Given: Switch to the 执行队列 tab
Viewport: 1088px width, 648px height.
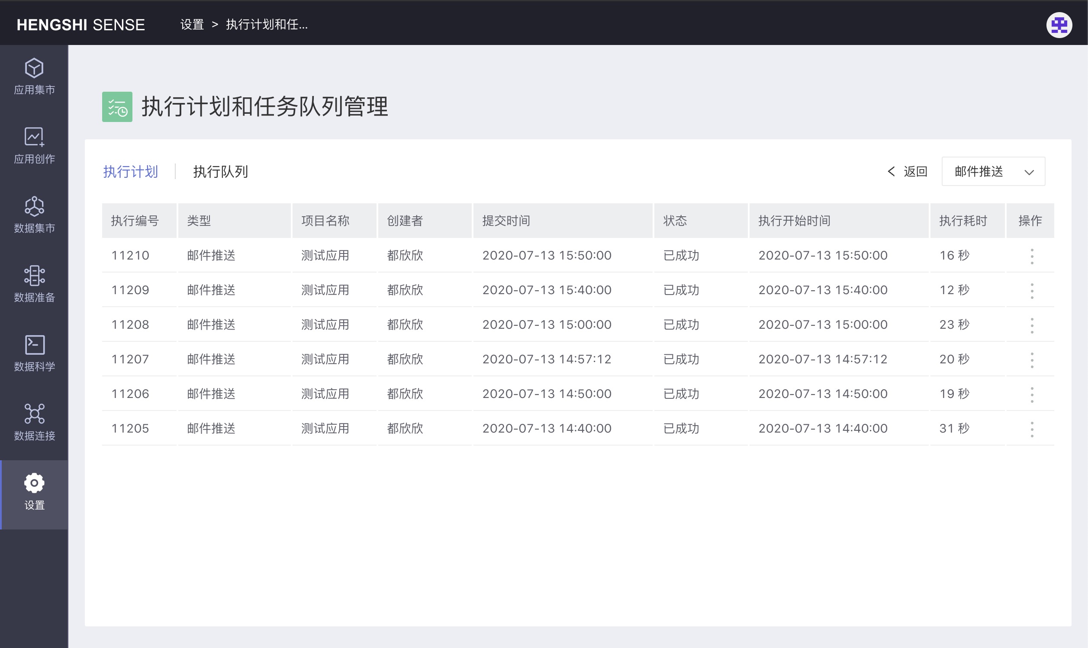Looking at the screenshot, I should pos(221,172).
